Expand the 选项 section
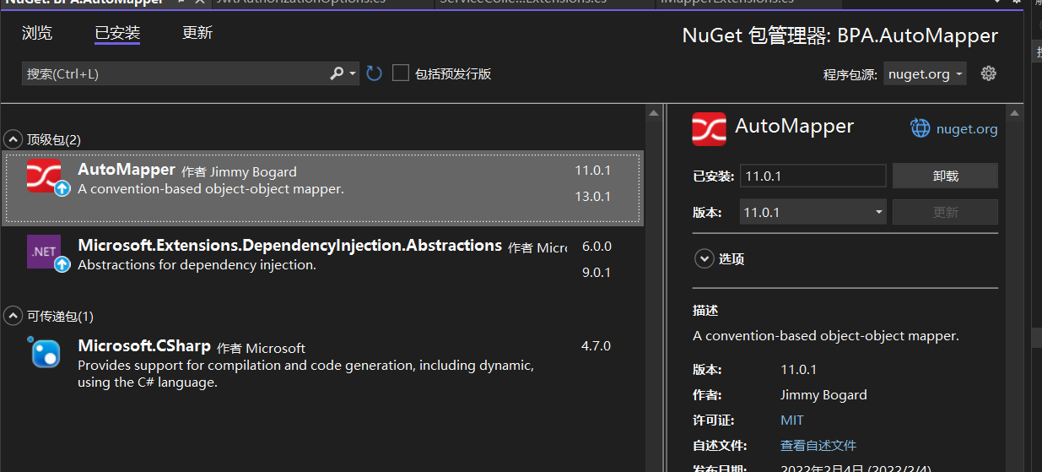 [705, 258]
